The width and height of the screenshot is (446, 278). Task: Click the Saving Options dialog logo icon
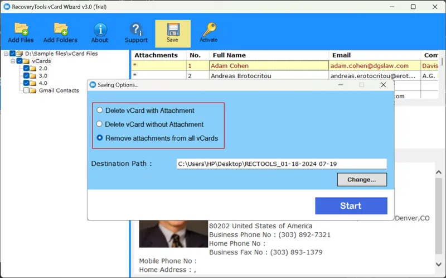pyautogui.click(x=93, y=85)
